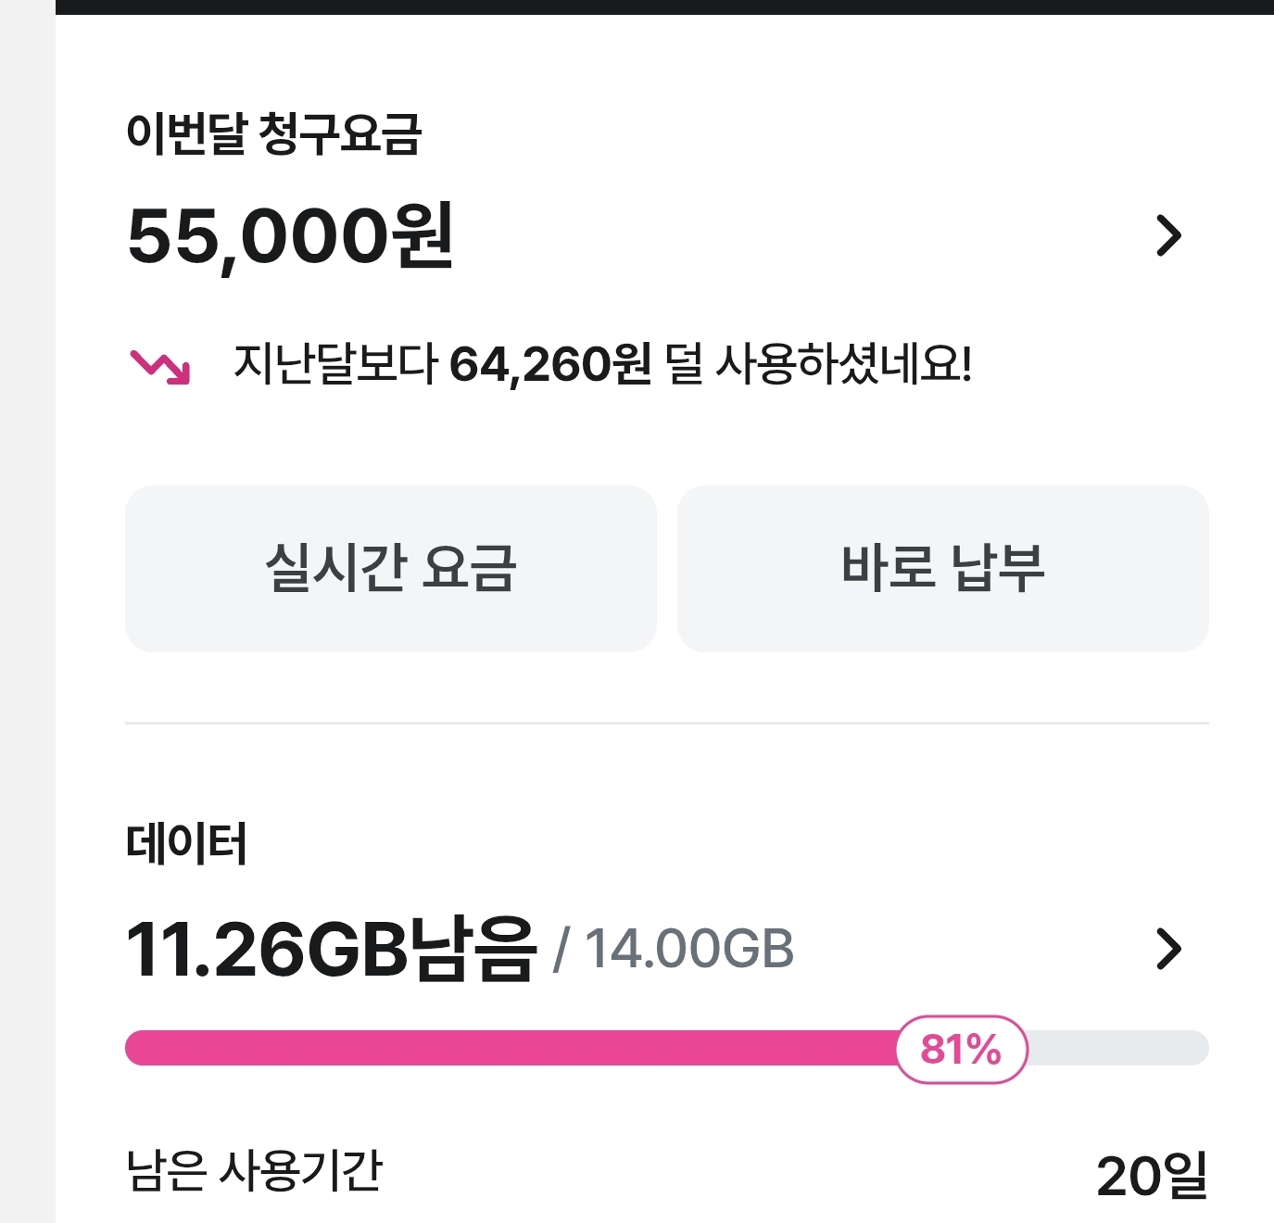Click the dark bar at the top
The height and width of the screenshot is (1223, 1274).
coord(663,6)
